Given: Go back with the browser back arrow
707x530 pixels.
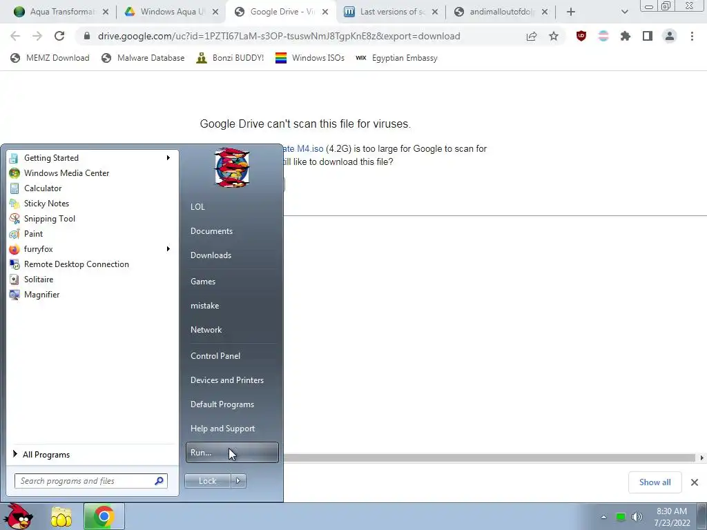Looking at the screenshot, I should (x=15, y=36).
